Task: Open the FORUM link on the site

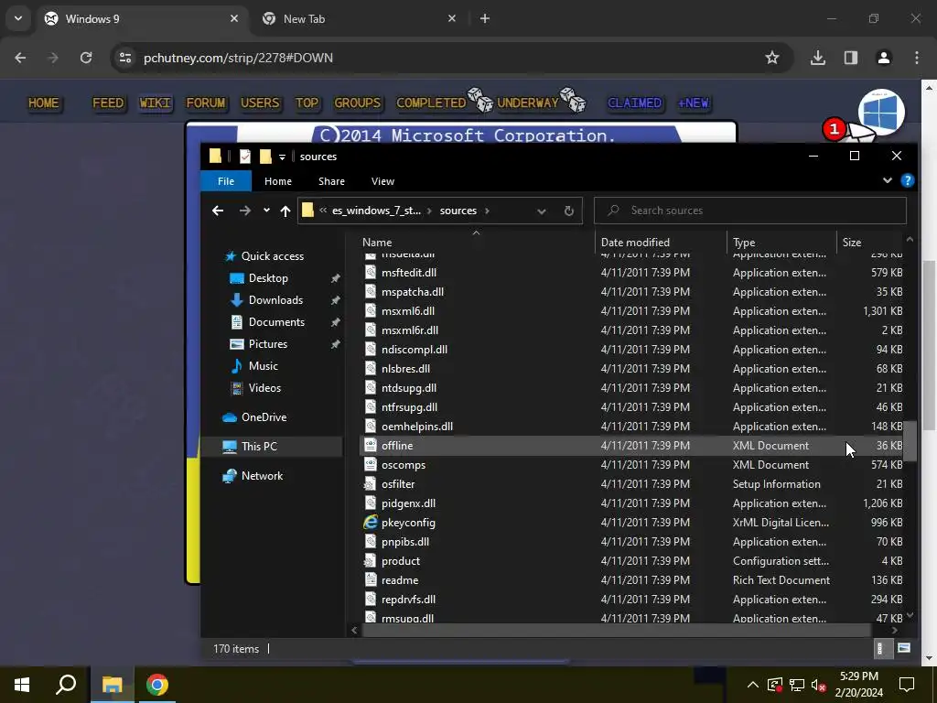Action: coord(206,103)
